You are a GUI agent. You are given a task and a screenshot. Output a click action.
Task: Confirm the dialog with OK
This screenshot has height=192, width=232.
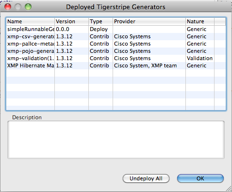[200, 178]
